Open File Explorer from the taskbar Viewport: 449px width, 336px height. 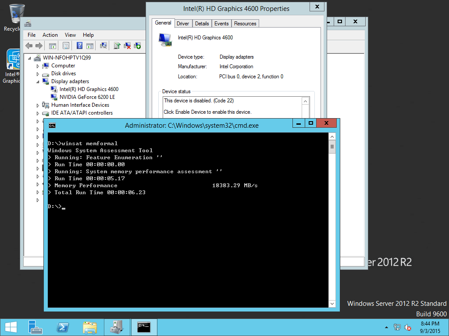click(x=89, y=327)
